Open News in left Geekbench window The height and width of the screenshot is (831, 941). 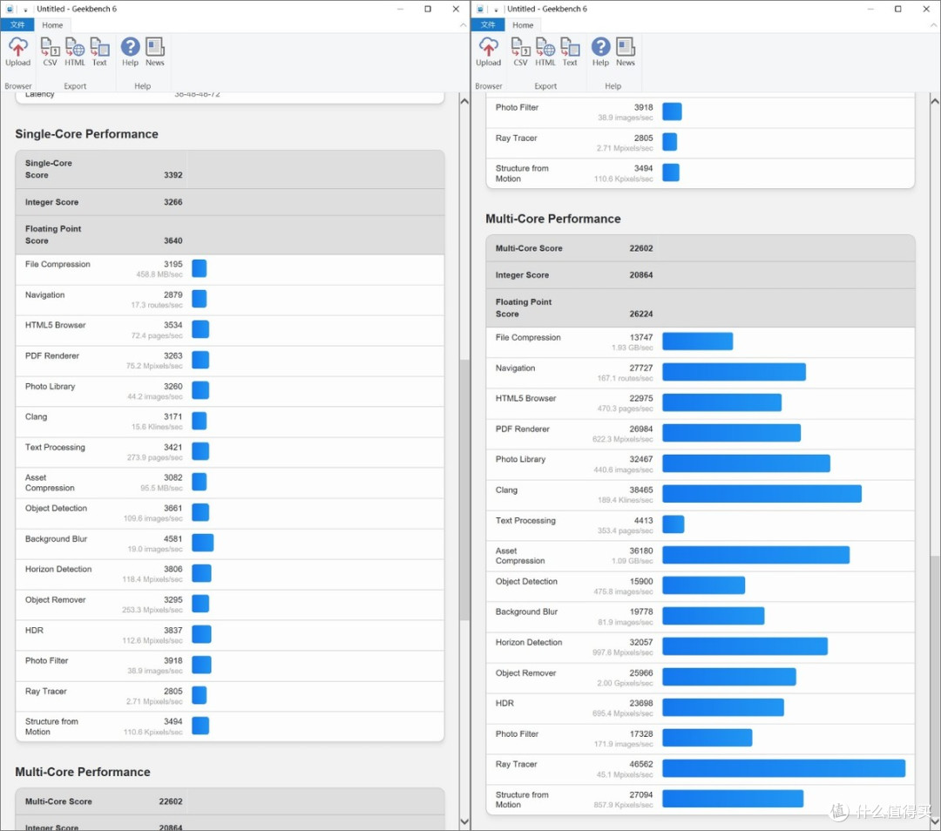[x=155, y=51]
